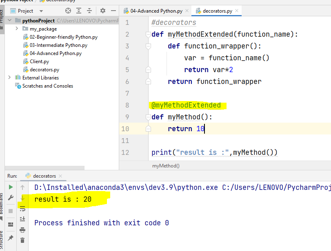Click the fold end marker on line 5
Image resolution: width=331 pixels, height=251 pixels.
tap(148, 70)
